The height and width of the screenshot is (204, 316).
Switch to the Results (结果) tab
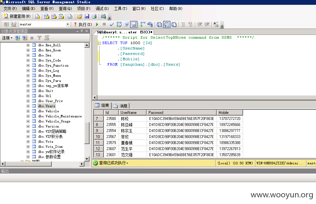tap(102, 105)
